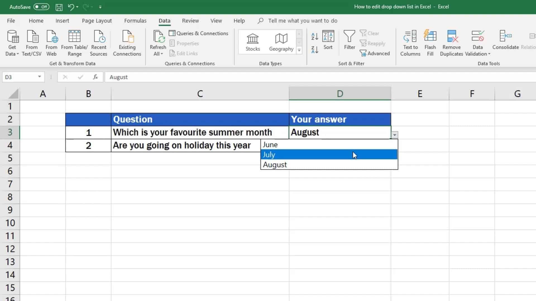Open the cell D3 dropdown arrow
This screenshot has height=301, width=536.
point(394,135)
